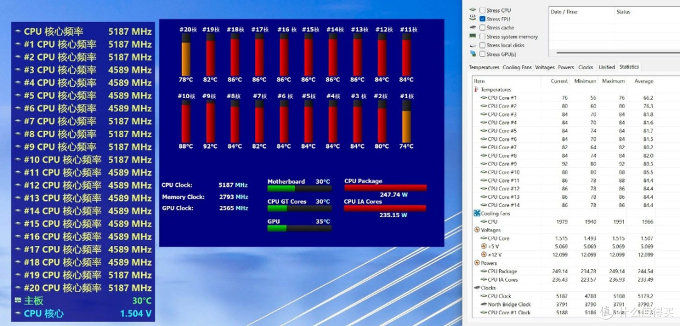This screenshot has width=680, height=326.
Task: Click the GPU 35°C green gauge
Action: point(299,228)
